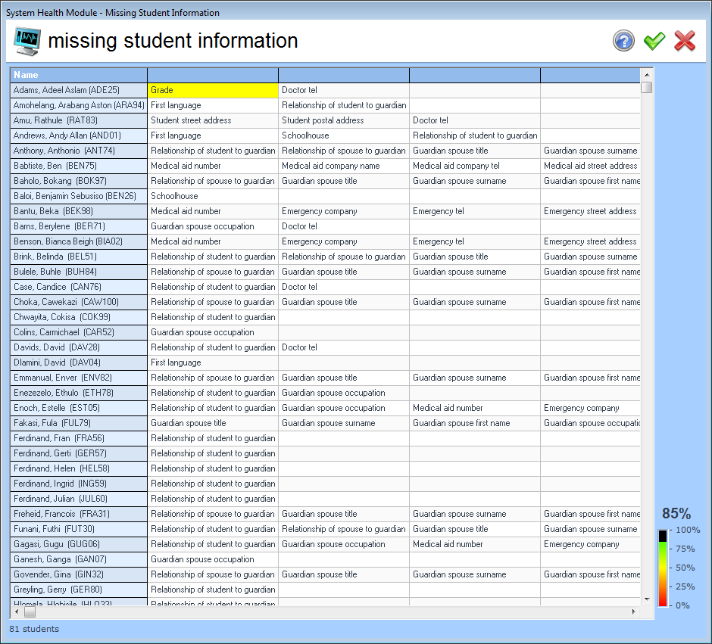This screenshot has width=712, height=644.
Task: Select student Bantu, Beka (BEK98)
Action: [x=79, y=211]
